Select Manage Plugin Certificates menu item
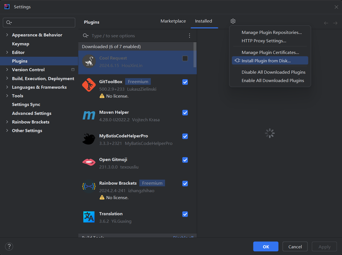This screenshot has height=255, width=342. 270,52
